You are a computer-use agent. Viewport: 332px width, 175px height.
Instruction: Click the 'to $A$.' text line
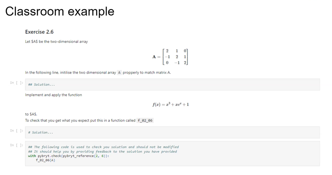[x=31, y=114]
